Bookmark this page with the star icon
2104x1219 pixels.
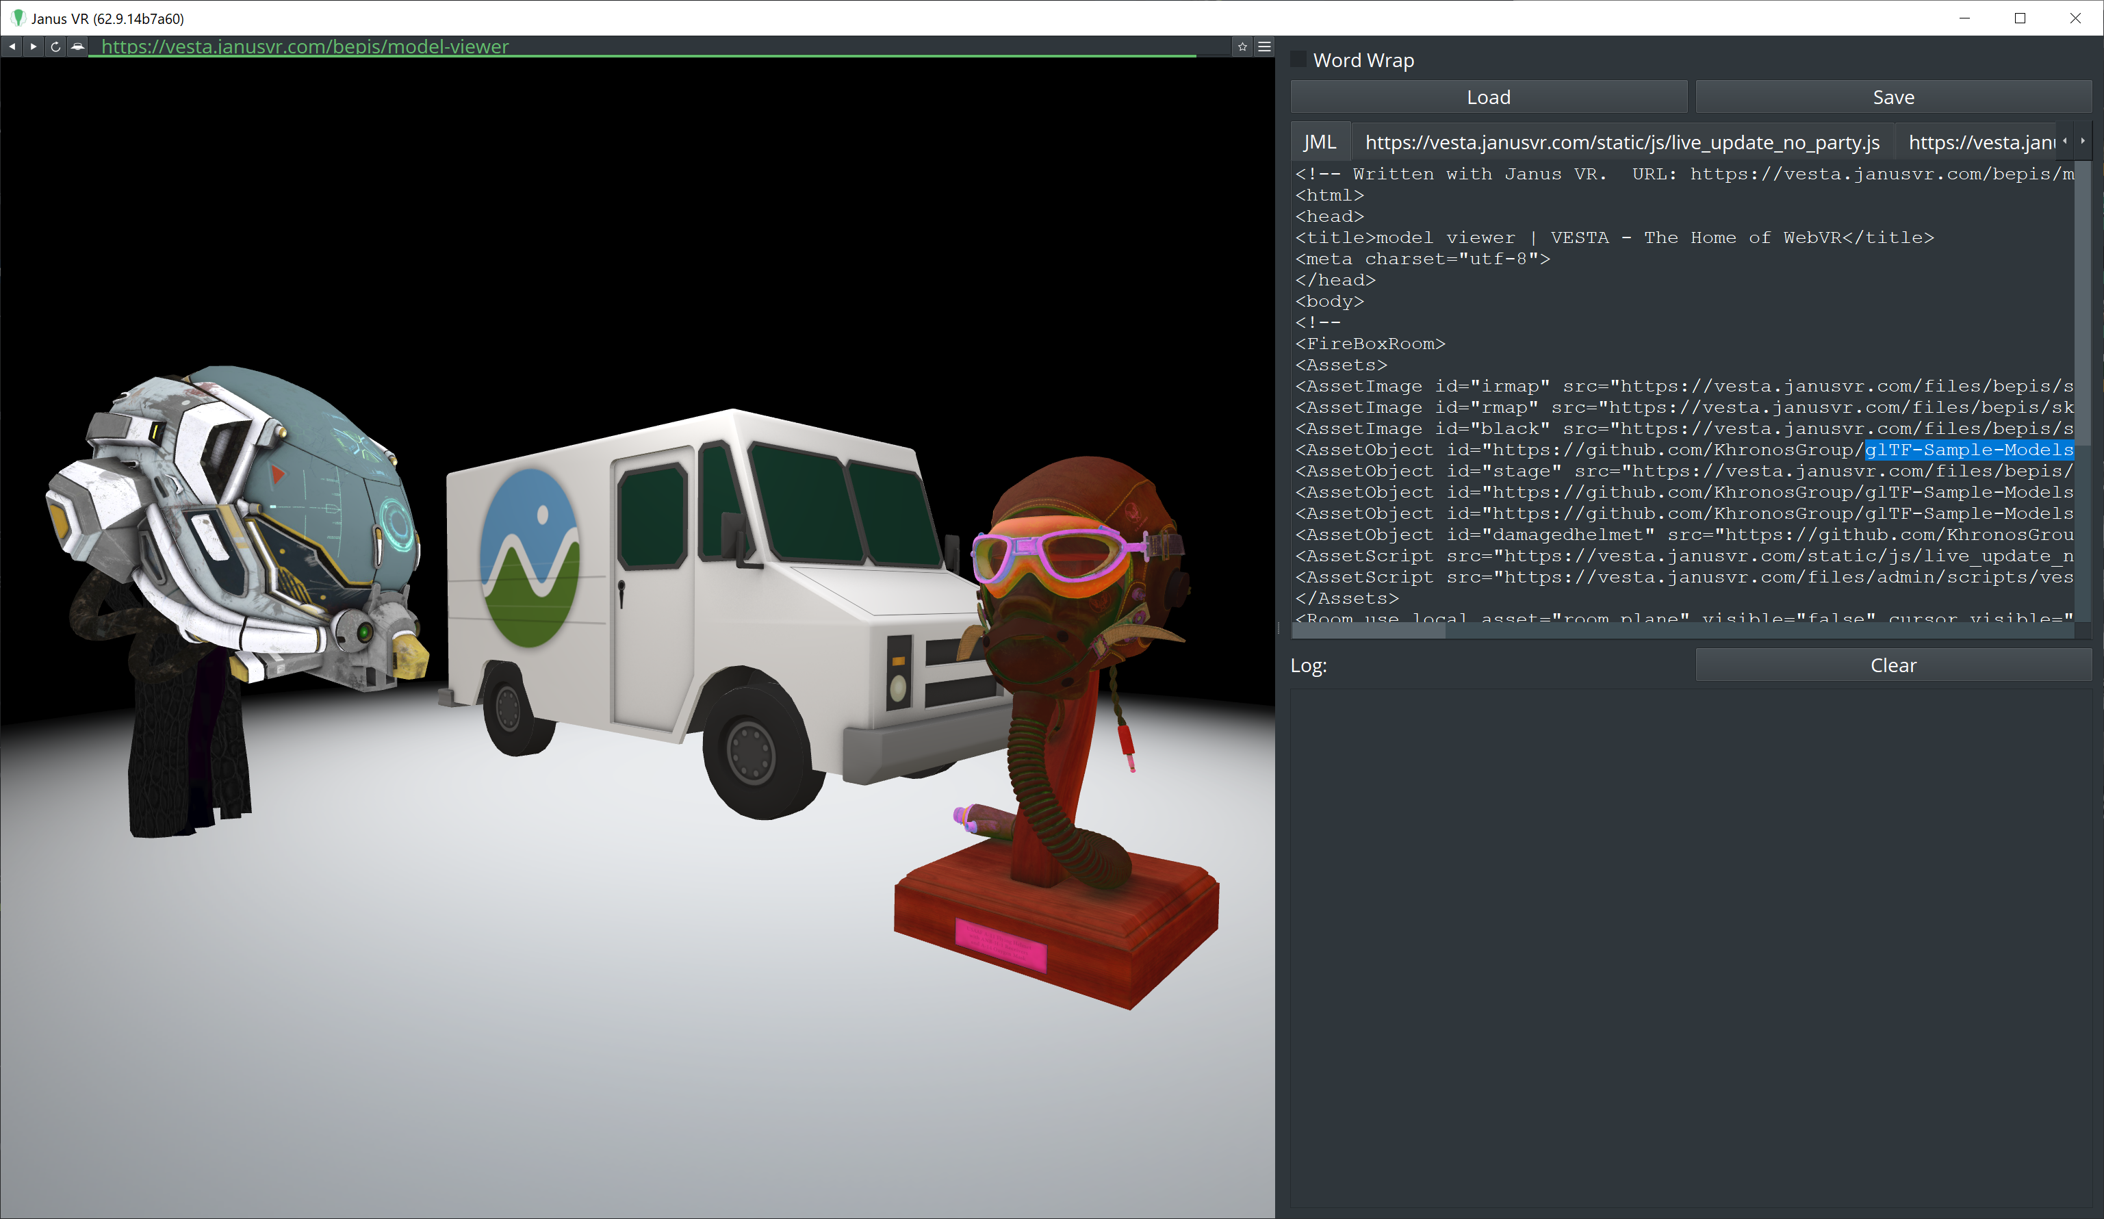[1242, 47]
